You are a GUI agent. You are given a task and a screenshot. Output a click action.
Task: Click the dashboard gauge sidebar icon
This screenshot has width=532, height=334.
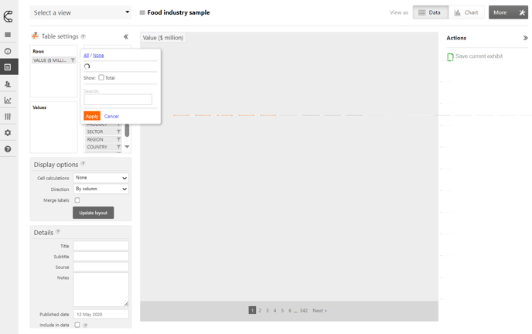8,51
